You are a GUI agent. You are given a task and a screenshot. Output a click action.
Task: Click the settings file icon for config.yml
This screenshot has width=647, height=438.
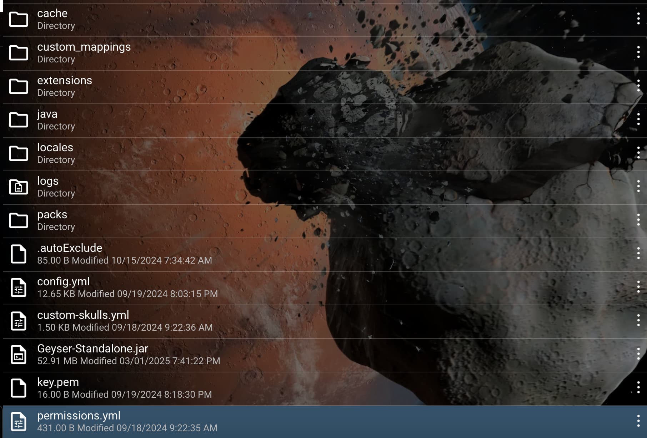[19, 287]
